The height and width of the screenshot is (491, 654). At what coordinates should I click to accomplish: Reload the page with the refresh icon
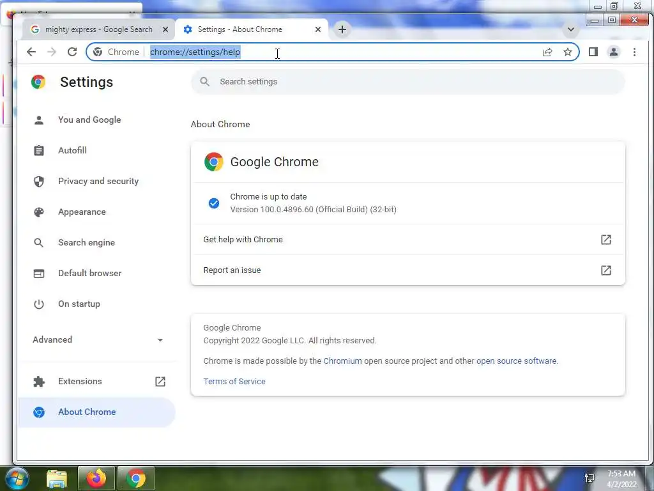pos(72,52)
